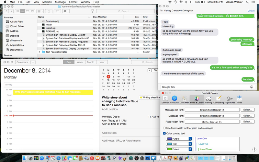259x162 pixels.
Task: Open the Format menu
Action: click(x=73, y=2)
